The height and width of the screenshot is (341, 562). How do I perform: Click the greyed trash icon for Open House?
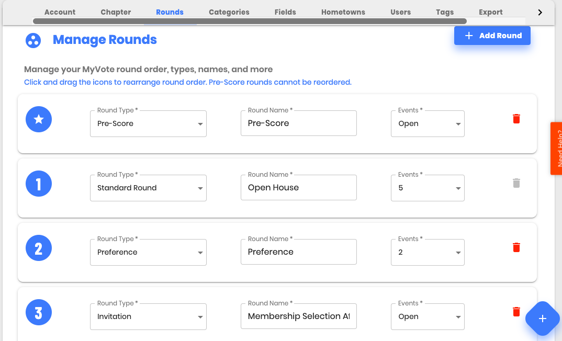[x=516, y=184]
